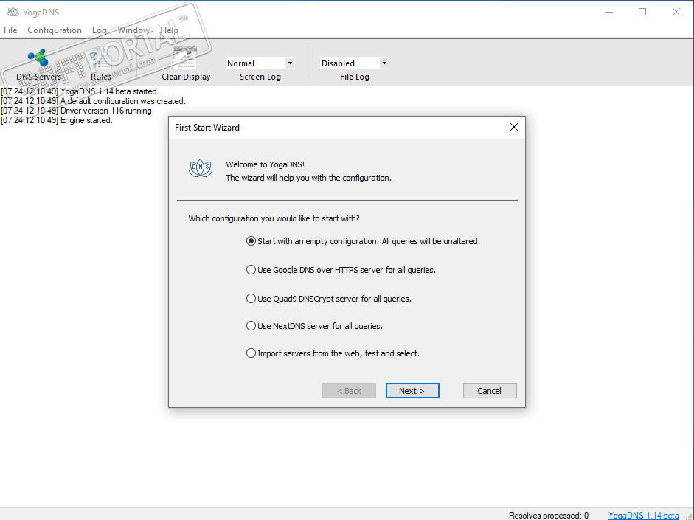Open the Log menu
The height and width of the screenshot is (520, 694).
99,30
